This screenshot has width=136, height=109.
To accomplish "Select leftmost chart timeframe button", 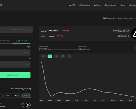I will (44, 56).
